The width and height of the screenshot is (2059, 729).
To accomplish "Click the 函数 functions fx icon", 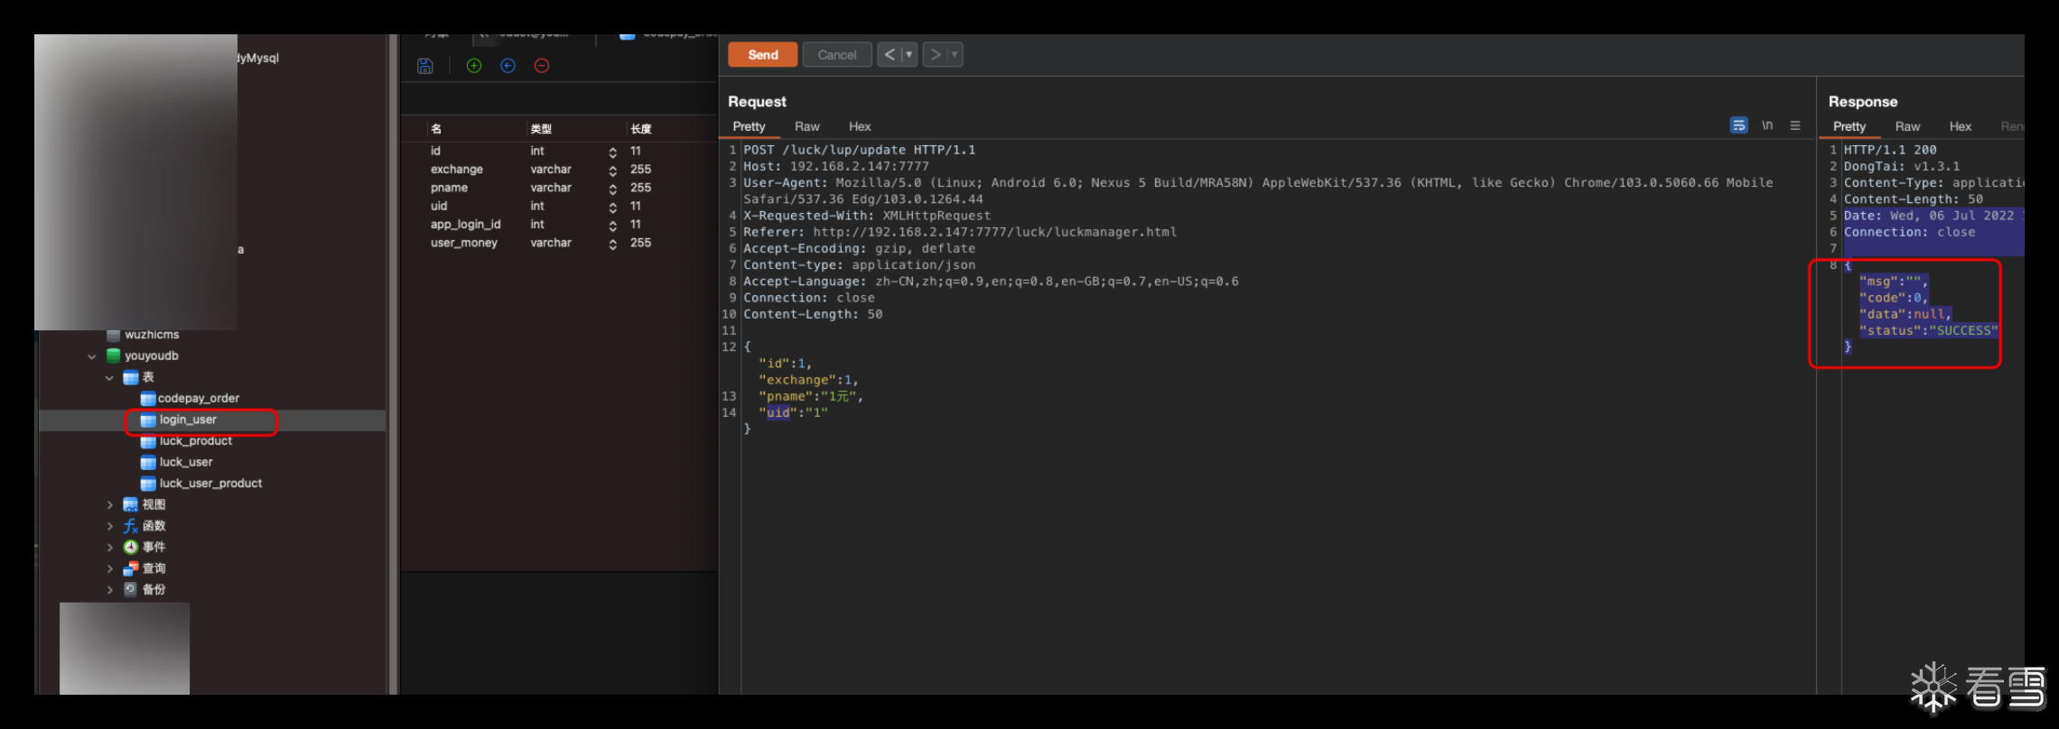I will 131,526.
